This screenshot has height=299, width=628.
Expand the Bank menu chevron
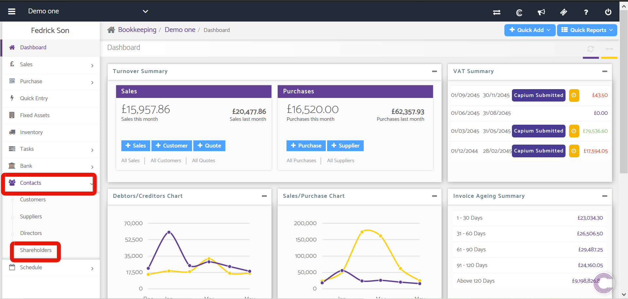point(92,167)
